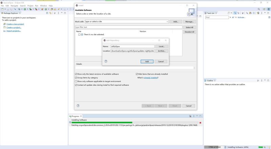The height and width of the screenshot is (149, 271).
Task: Click Create a Java project link
Action: 15,24
